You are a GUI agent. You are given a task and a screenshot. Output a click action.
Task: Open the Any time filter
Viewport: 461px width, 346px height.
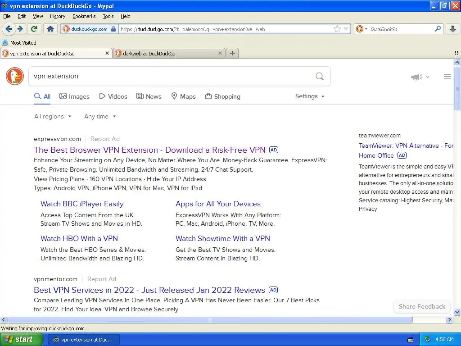click(x=100, y=117)
